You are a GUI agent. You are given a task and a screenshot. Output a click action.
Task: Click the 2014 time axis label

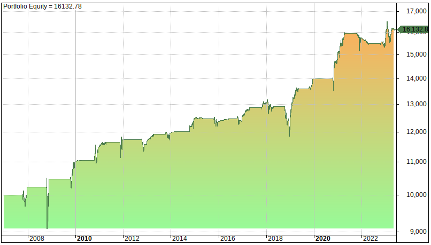(x=180, y=239)
